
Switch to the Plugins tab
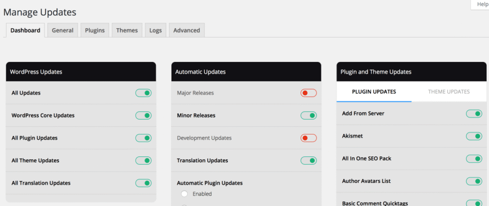tap(95, 30)
